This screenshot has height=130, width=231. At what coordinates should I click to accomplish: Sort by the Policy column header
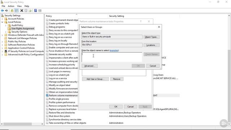click(x=49, y=16)
